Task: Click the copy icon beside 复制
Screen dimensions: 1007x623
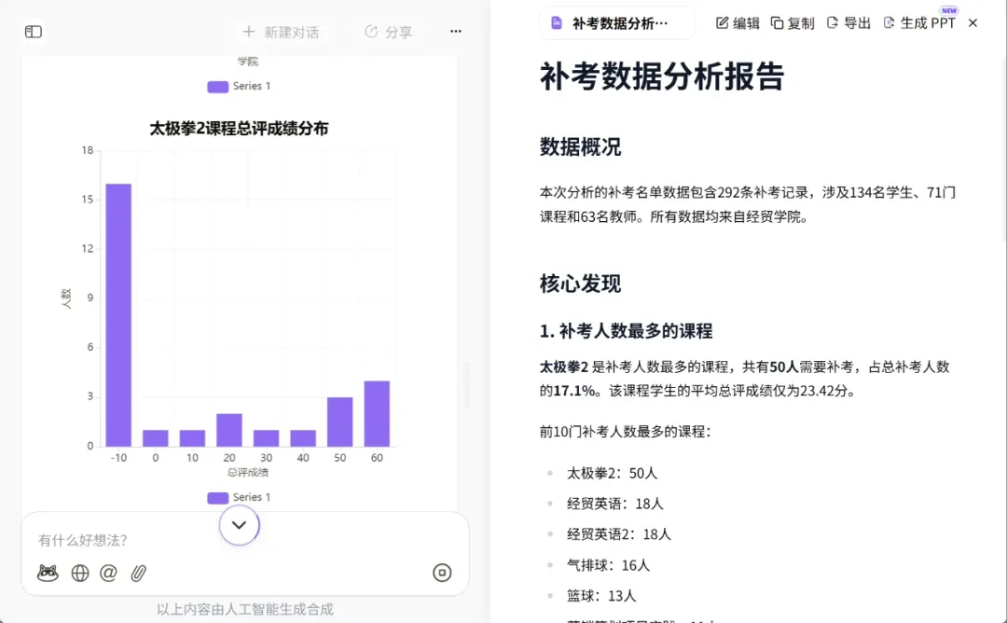Action: [777, 23]
